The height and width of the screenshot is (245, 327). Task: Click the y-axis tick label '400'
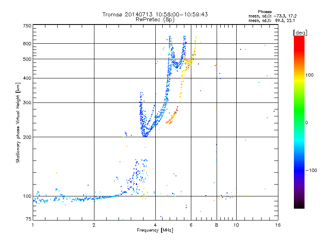coord(27,78)
